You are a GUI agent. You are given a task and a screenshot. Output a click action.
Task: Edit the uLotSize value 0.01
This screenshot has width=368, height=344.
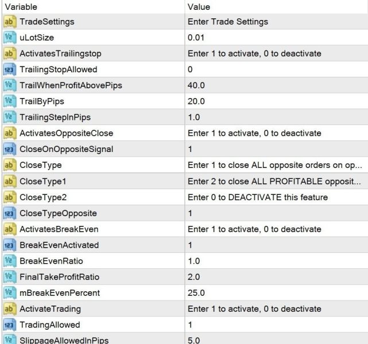pos(276,38)
